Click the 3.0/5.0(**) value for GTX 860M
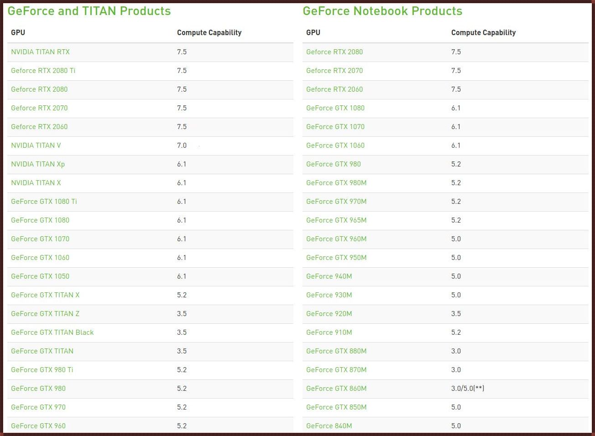The height and width of the screenshot is (436, 595). coord(468,389)
